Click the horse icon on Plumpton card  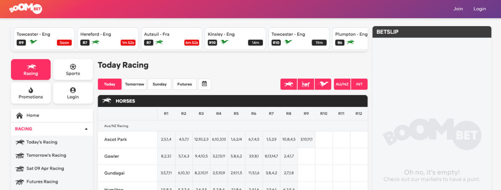[350, 42]
